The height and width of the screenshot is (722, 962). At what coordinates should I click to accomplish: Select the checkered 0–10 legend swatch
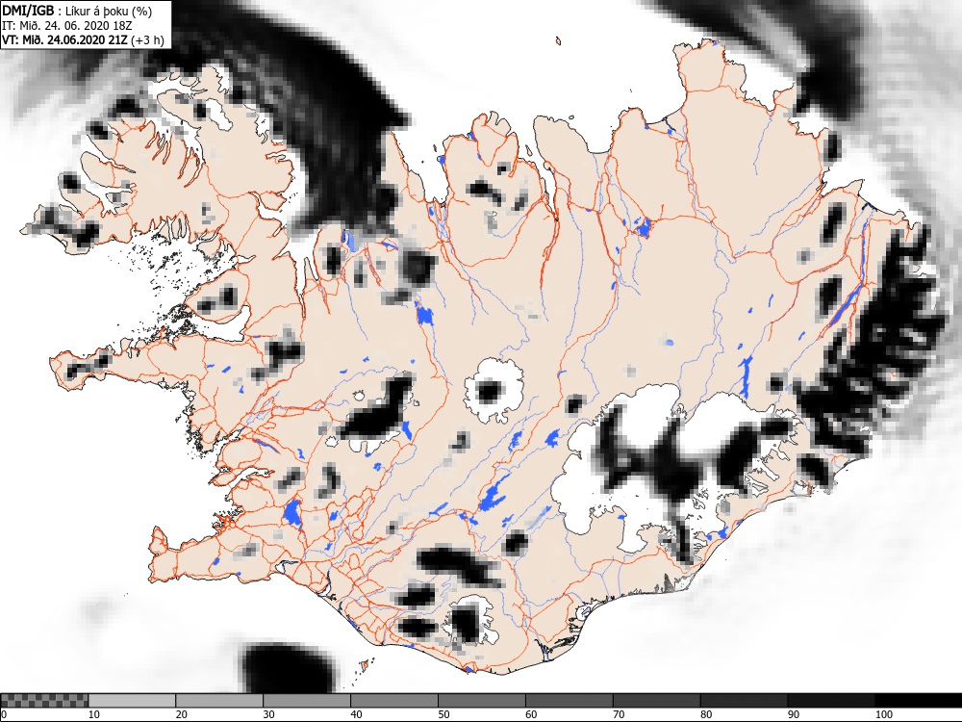coord(45,701)
